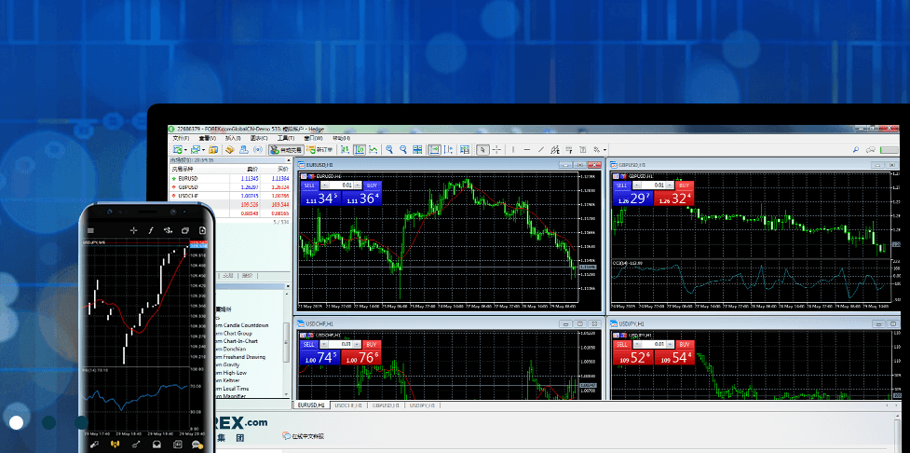Open the Navigator person icon in toolbar
Image resolution: width=910 pixels, height=453 pixels.
(244, 150)
